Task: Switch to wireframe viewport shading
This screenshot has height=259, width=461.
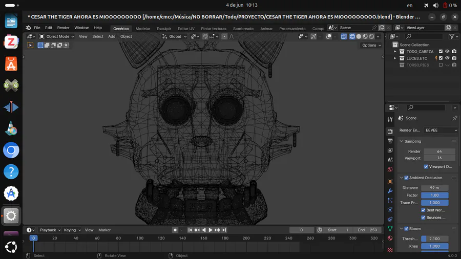Action: click(352, 36)
